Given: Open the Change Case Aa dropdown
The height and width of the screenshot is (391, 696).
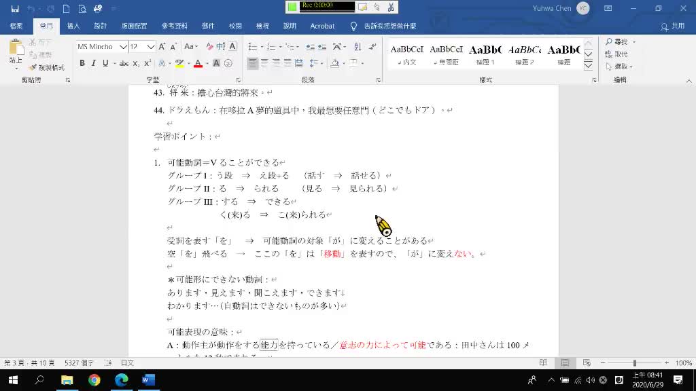Looking at the screenshot, I should click(x=191, y=47).
